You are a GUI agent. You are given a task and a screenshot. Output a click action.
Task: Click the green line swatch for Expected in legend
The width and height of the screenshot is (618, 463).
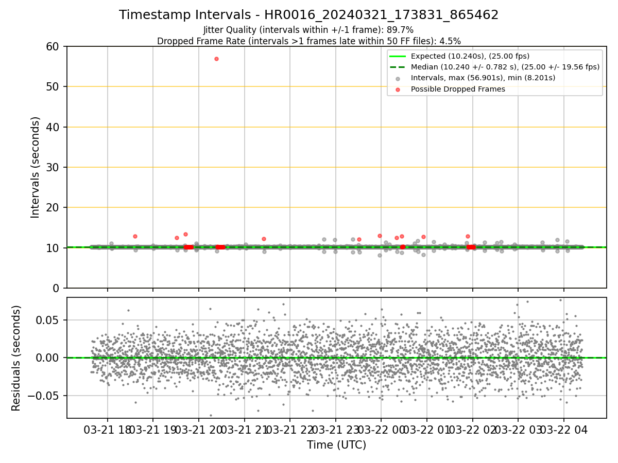point(398,56)
